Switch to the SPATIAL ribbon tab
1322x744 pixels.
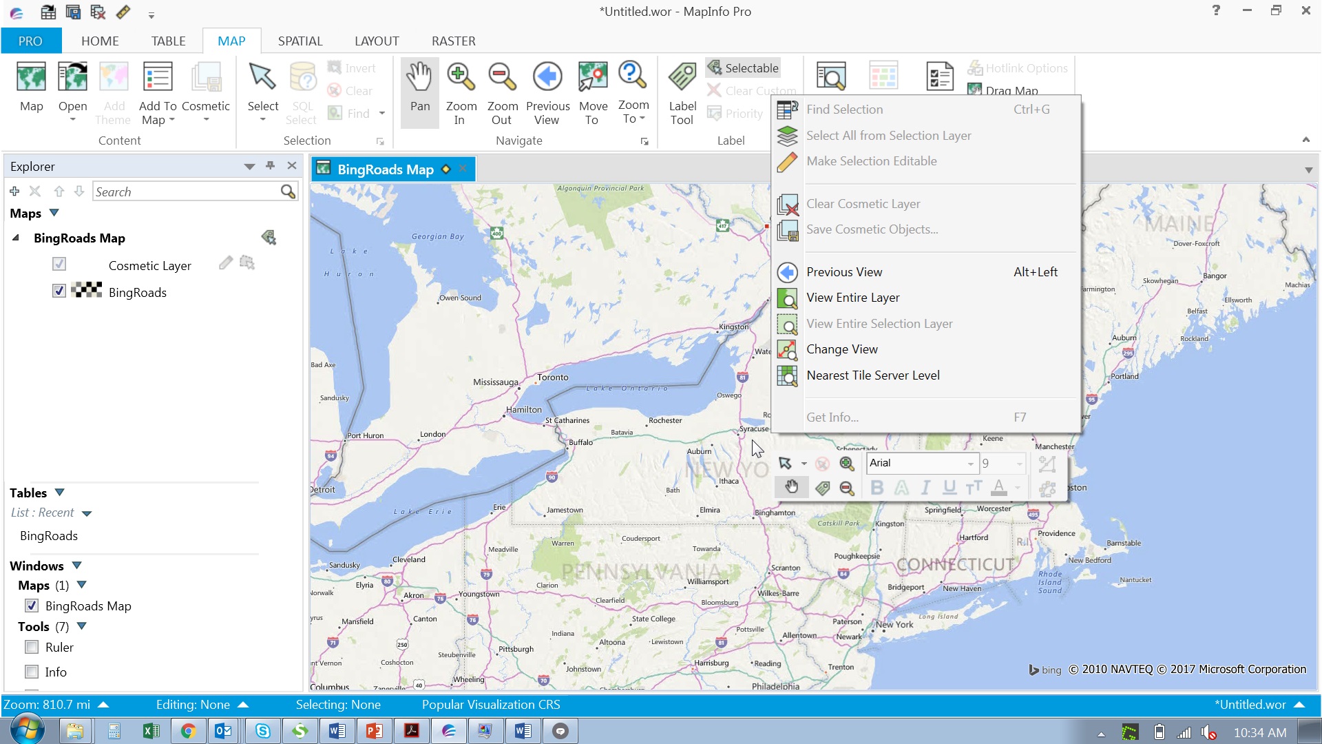(x=300, y=41)
